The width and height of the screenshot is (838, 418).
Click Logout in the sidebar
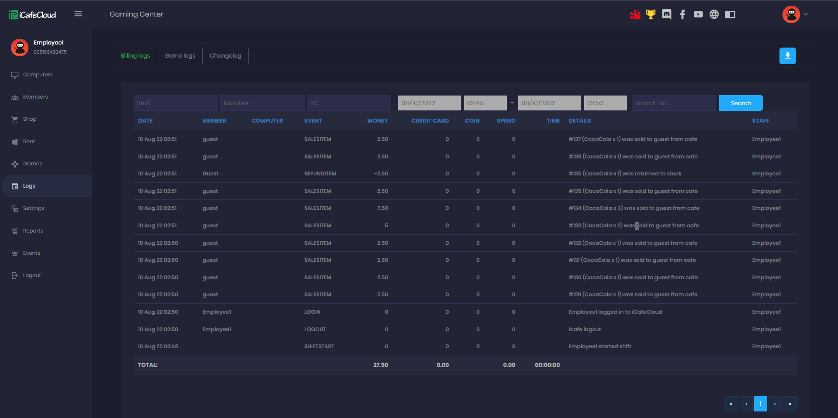point(32,275)
